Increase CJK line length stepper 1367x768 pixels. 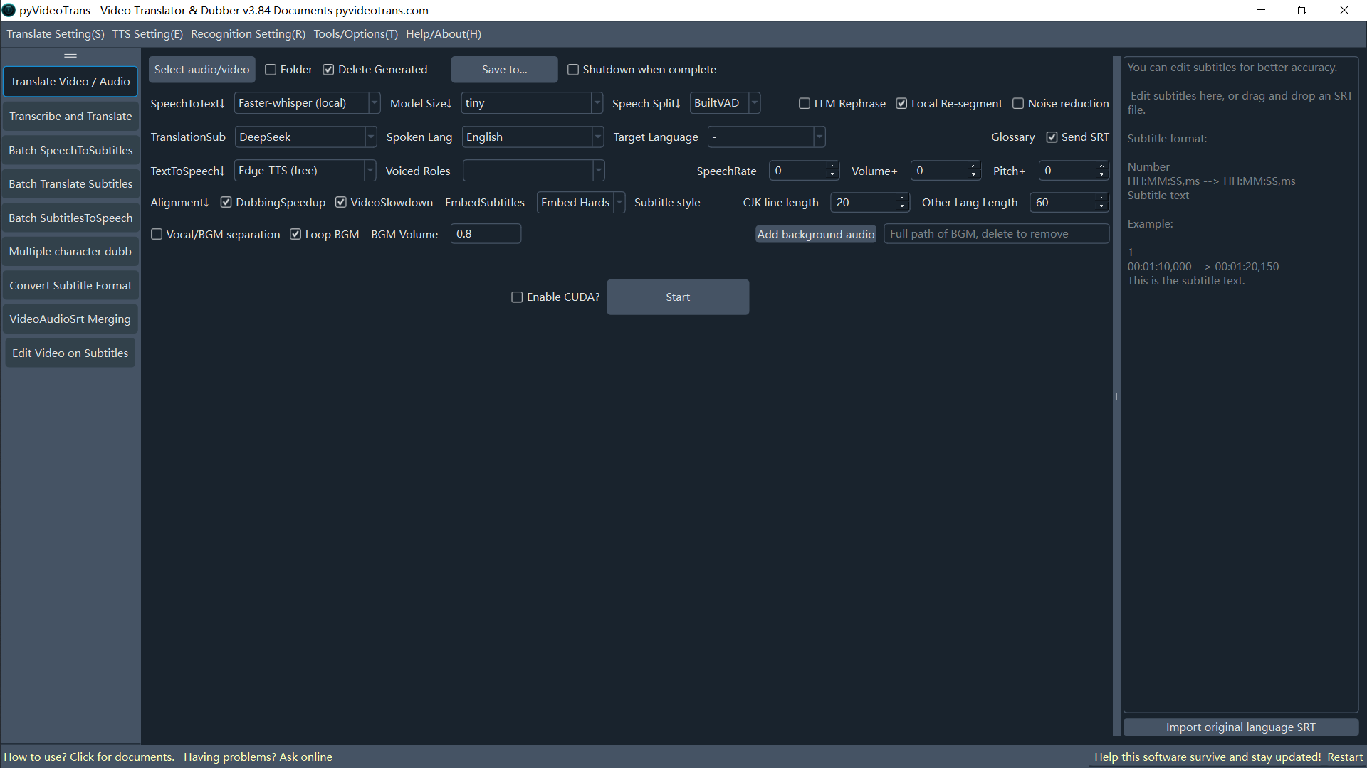[902, 198]
